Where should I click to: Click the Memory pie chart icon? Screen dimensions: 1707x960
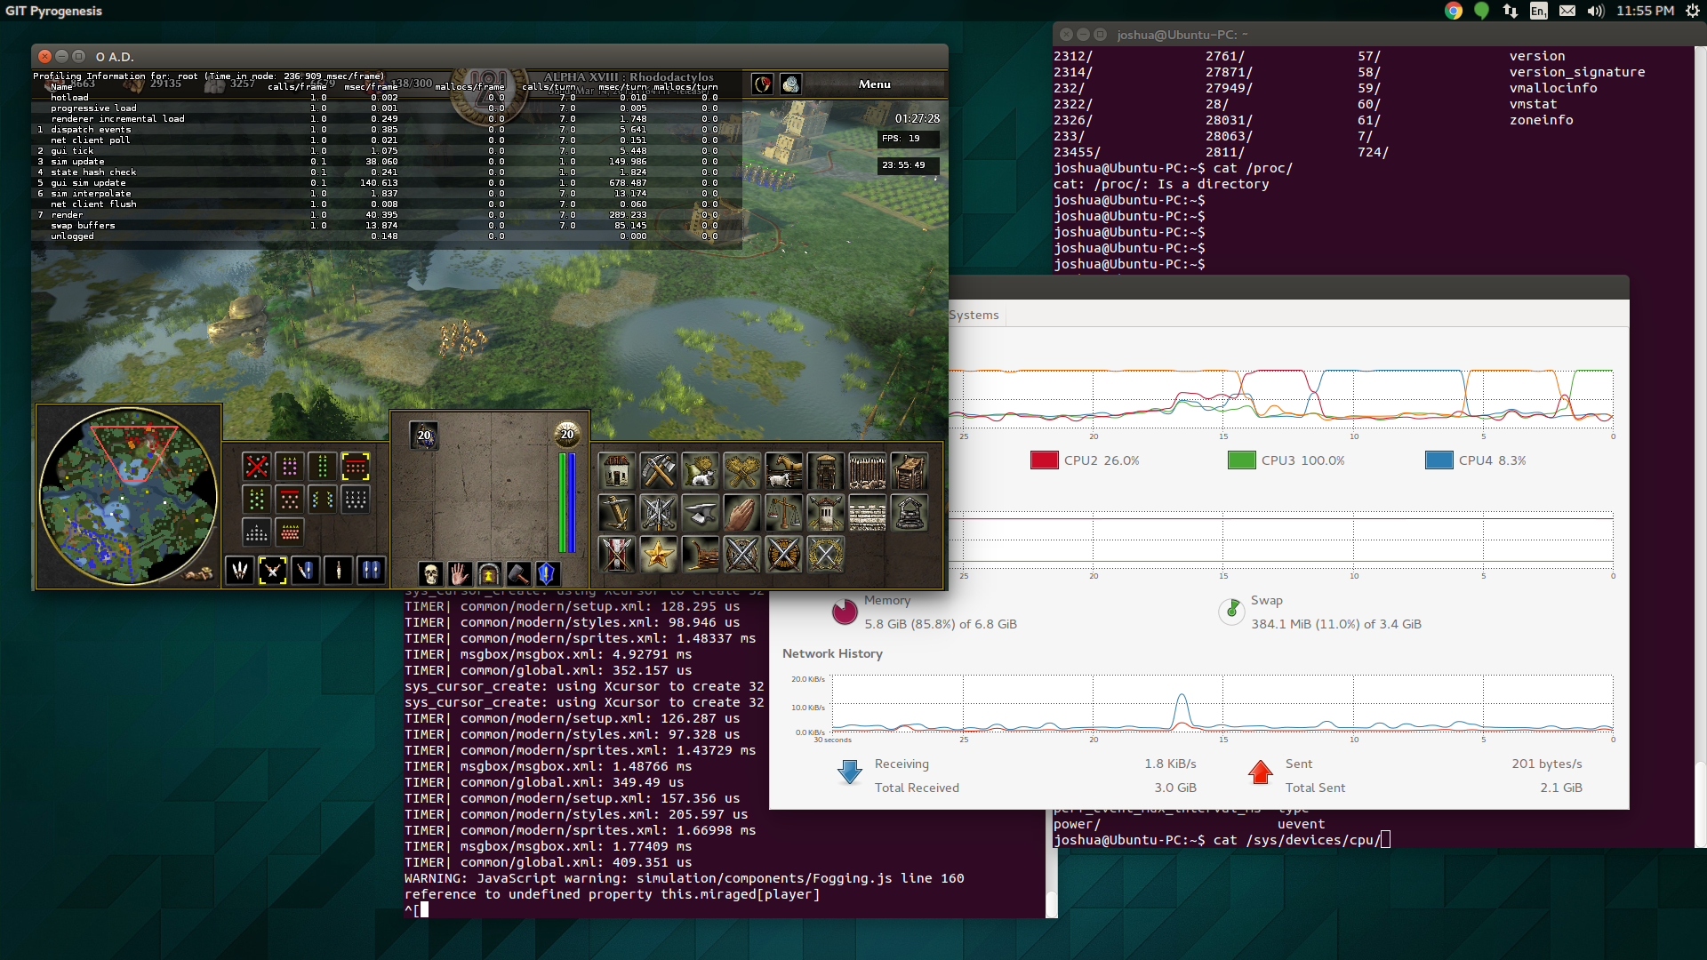tap(845, 612)
